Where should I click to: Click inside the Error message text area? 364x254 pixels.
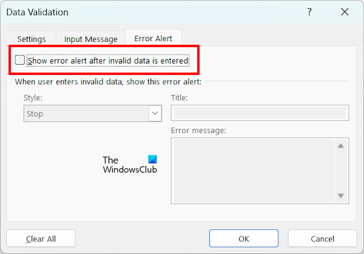click(x=252, y=171)
